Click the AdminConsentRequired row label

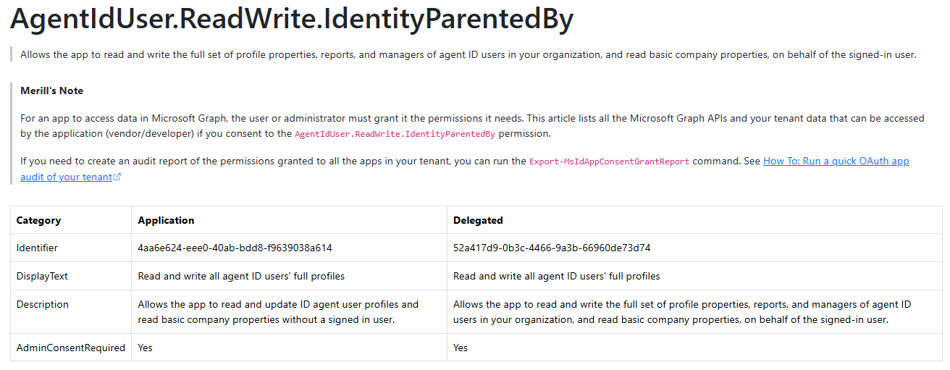click(70, 348)
